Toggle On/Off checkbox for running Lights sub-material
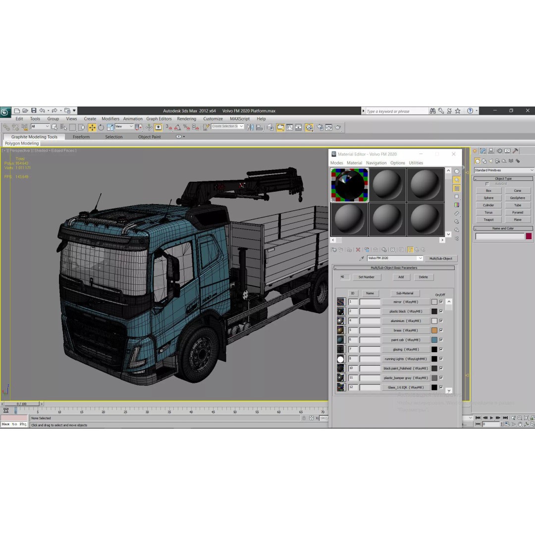This screenshot has height=535, width=535. click(x=441, y=359)
